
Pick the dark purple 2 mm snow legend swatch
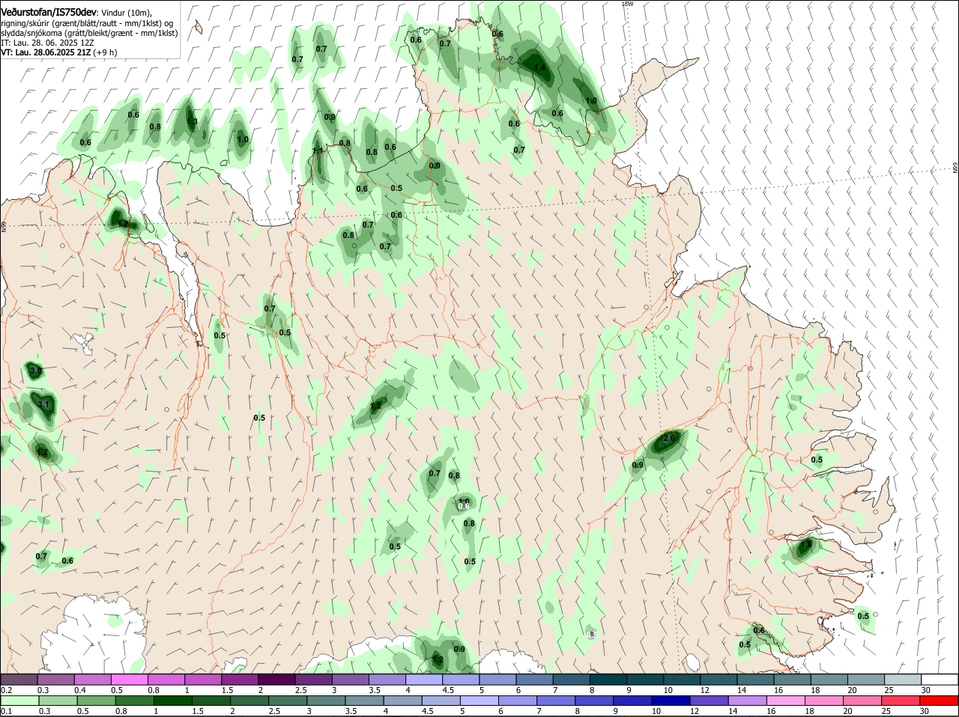(x=276, y=680)
